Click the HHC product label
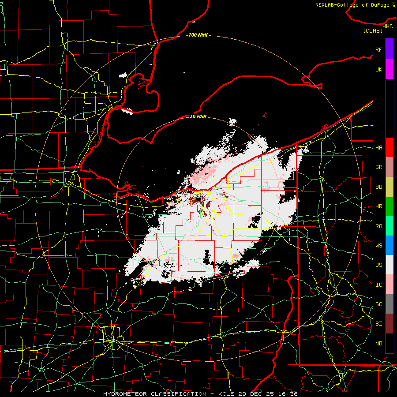 387,26
